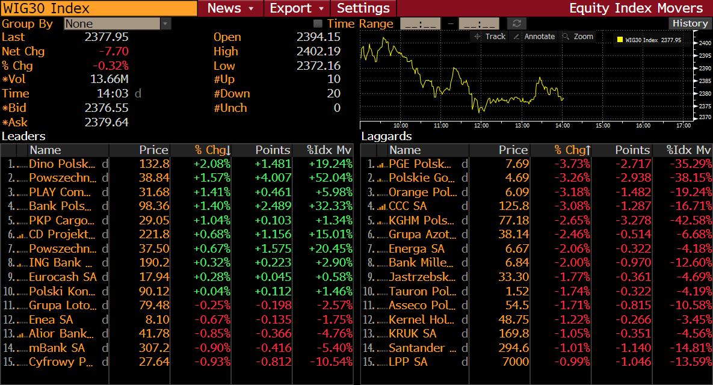Viewport: 713px width, 385px height.
Task: Select PLAY Communications row in Leaders
Action: click(x=177, y=192)
